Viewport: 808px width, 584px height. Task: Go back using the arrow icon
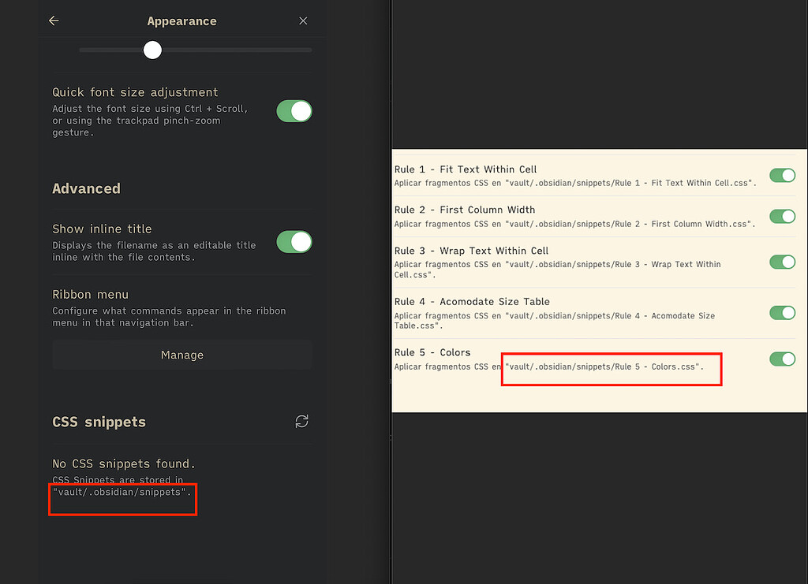[53, 20]
